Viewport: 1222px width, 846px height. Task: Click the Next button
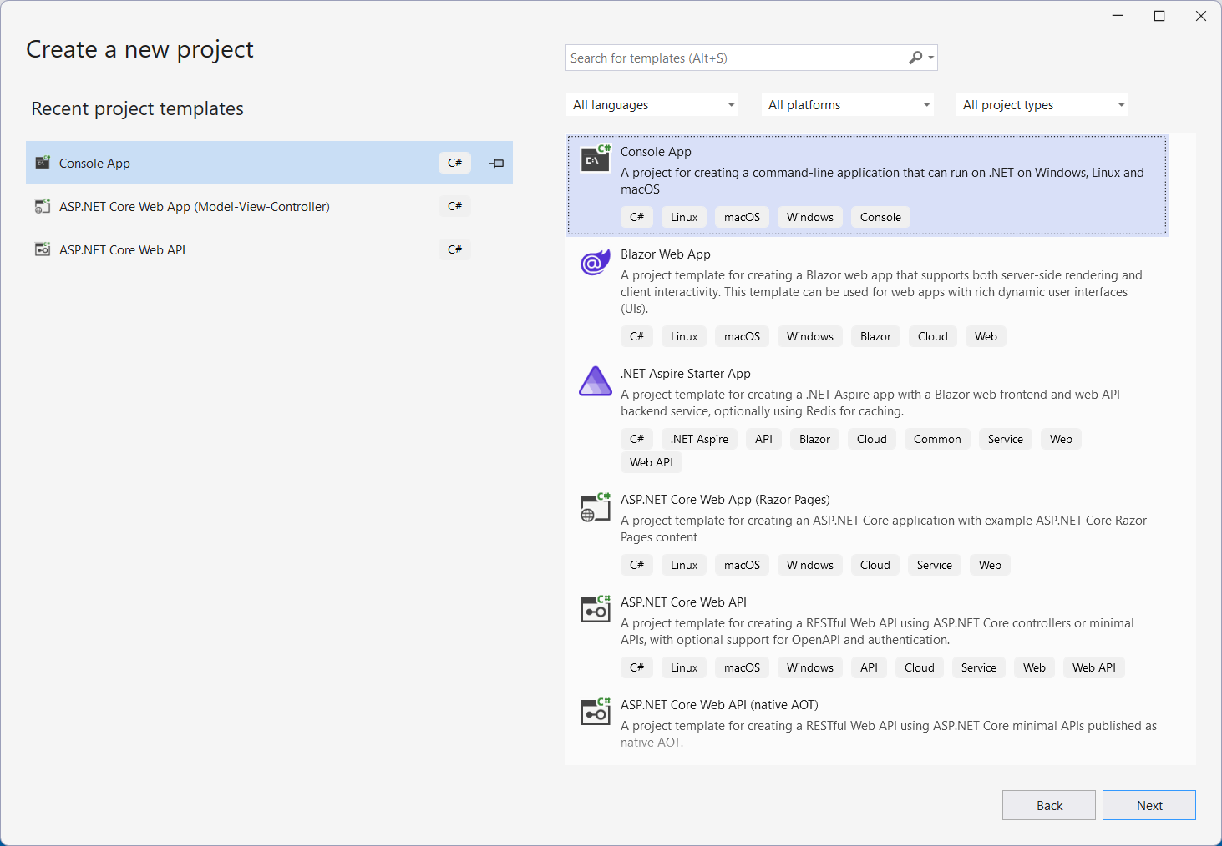[x=1148, y=805]
